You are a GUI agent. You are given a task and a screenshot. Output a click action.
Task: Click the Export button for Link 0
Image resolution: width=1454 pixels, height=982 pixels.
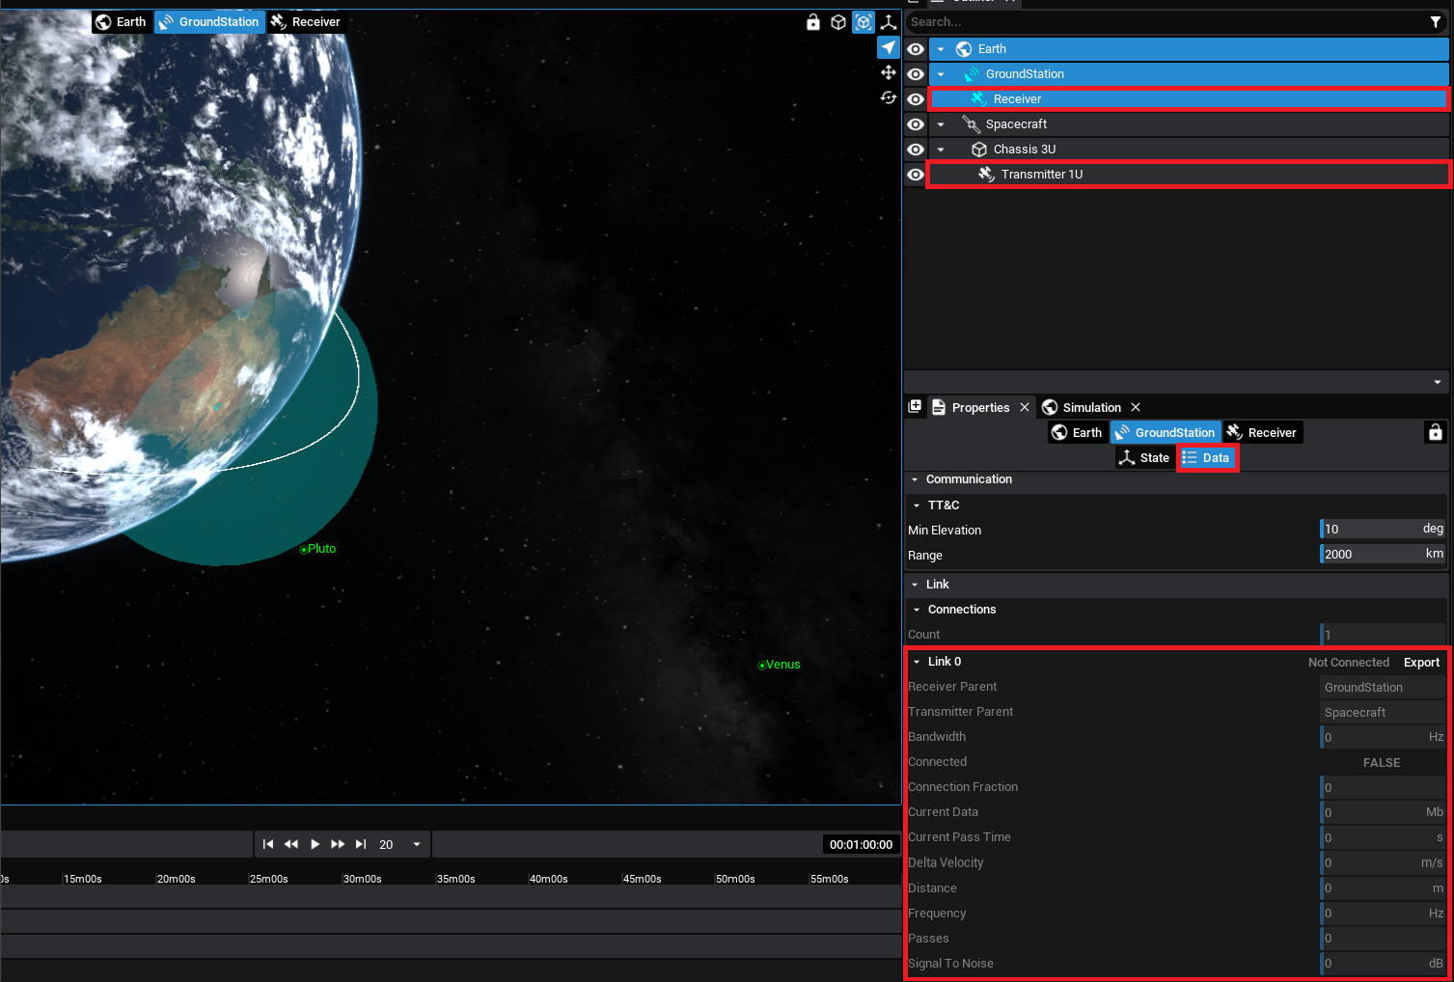pyautogui.click(x=1421, y=662)
